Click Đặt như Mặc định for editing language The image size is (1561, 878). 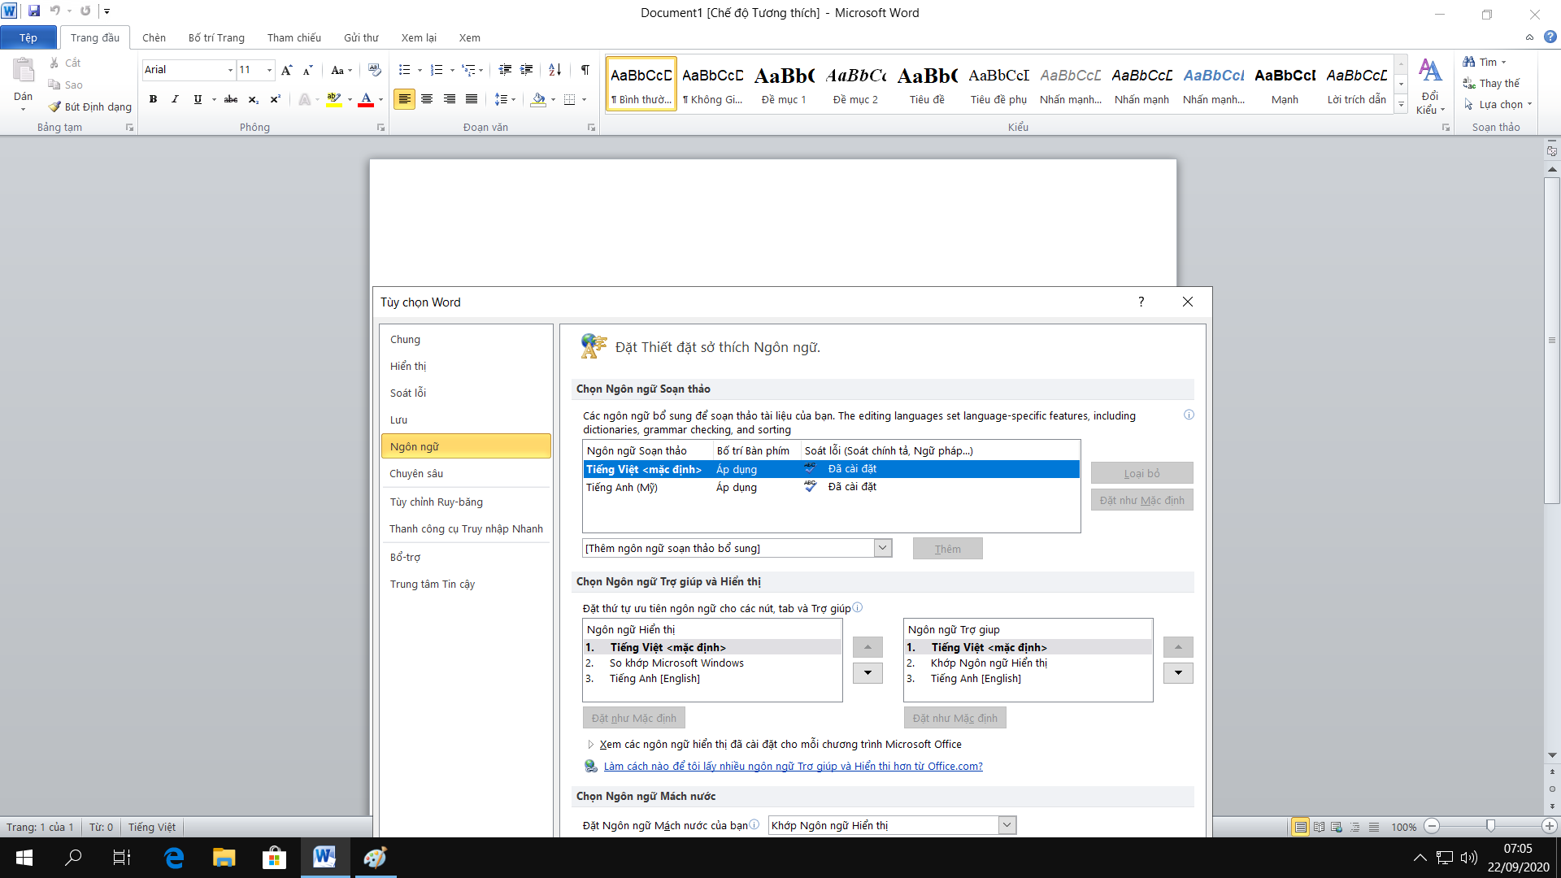pos(1141,500)
